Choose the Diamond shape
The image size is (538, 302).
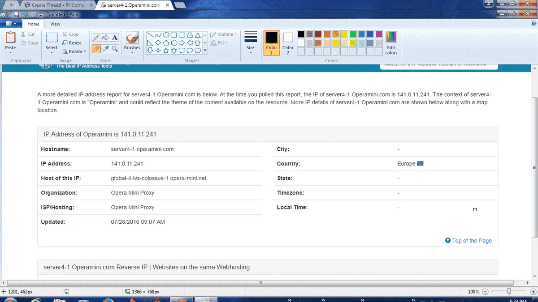coord(158,43)
